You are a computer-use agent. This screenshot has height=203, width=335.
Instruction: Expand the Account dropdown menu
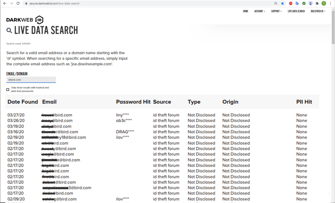click(x=260, y=11)
